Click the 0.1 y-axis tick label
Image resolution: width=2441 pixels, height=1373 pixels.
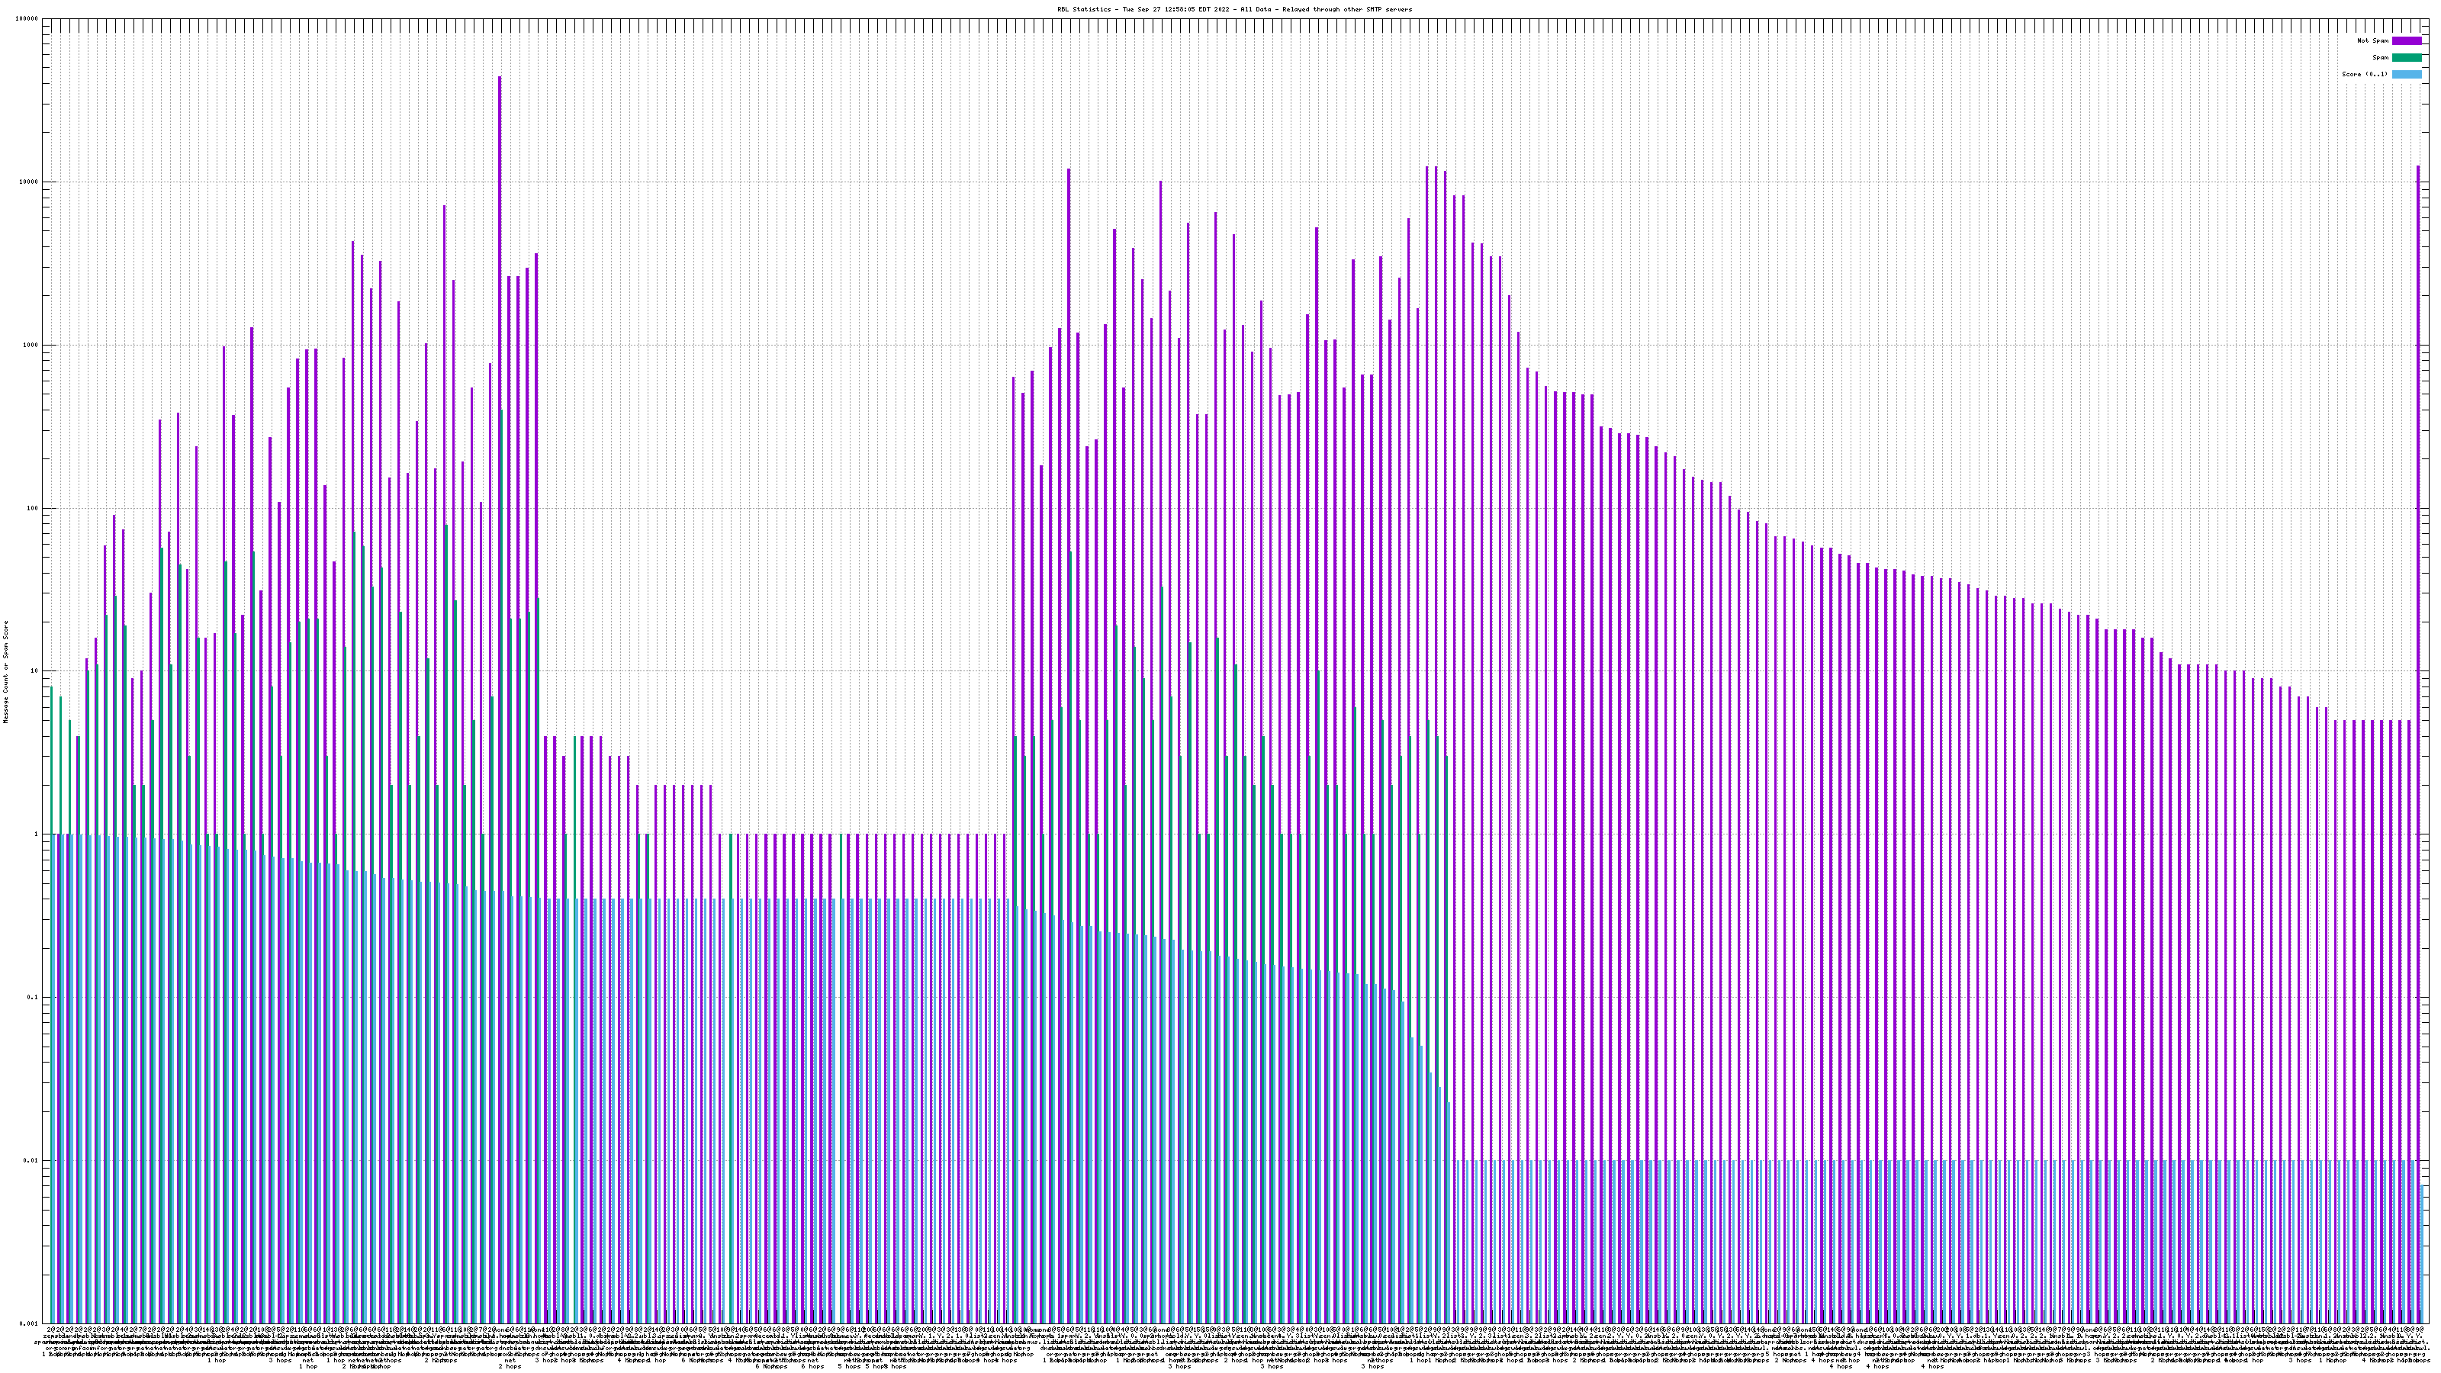(33, 998)
